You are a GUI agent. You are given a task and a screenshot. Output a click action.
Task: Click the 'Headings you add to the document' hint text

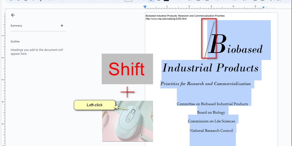coord(37,52)
